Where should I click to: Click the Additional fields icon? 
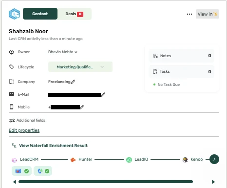tap(12, 121)
